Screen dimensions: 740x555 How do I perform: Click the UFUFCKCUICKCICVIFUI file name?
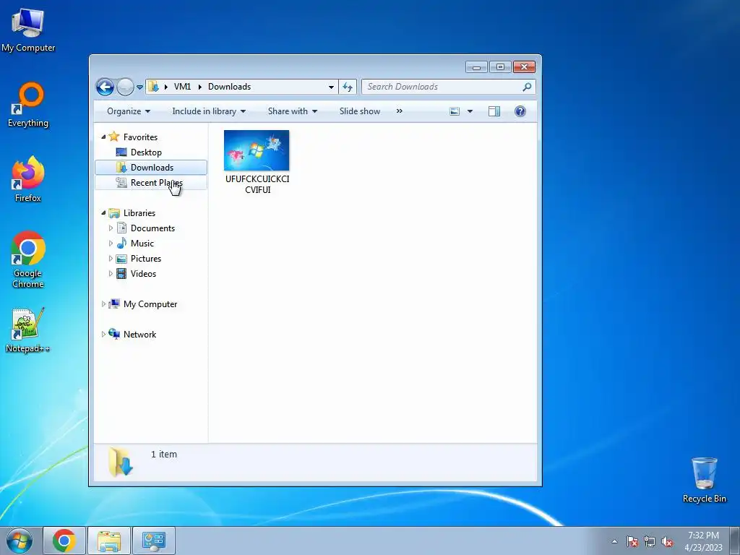click(257, 184)
